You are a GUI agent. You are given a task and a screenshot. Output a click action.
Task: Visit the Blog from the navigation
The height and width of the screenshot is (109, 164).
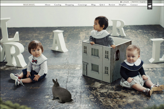[93, 5]
